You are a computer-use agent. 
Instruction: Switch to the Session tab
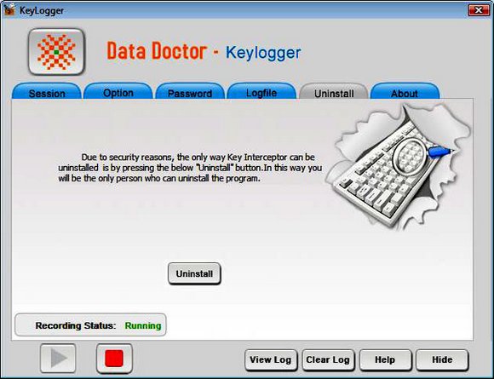tap(47, 91)
